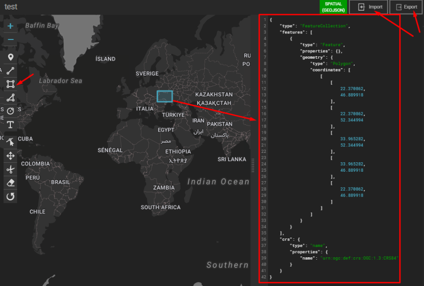This screenshot has width=424, height=286.
Task: Select the text annotation tool
Action: (x=10, y=125)
